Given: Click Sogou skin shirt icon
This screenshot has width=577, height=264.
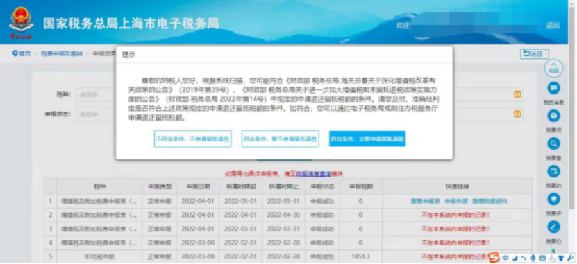Looking at the screenshot, I should [561, 258].
